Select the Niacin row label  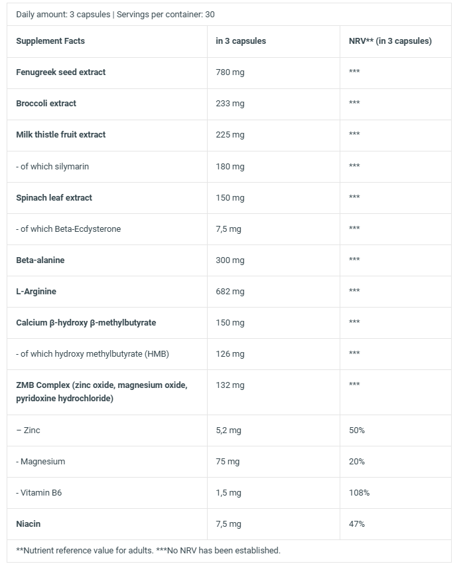pos(29,523)
